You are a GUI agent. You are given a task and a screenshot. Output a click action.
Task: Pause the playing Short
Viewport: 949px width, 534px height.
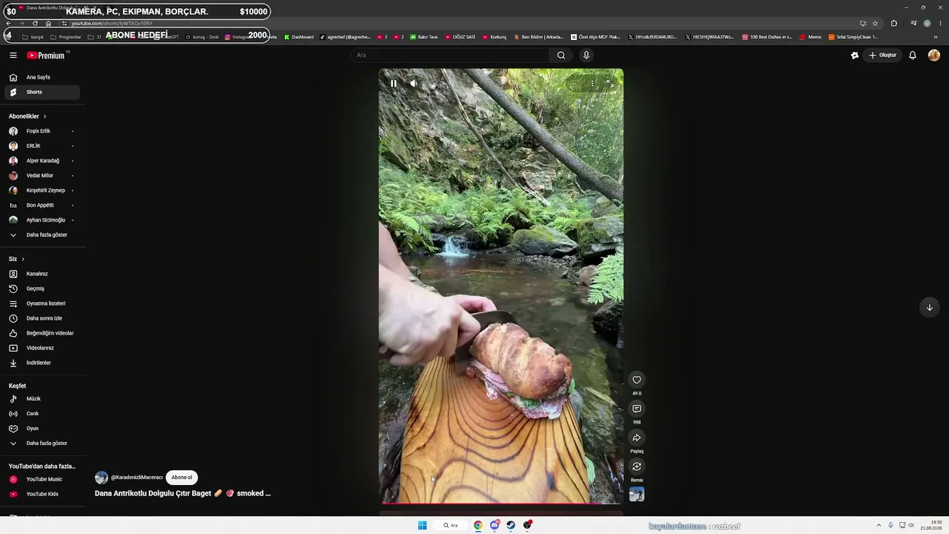[394, 84]
